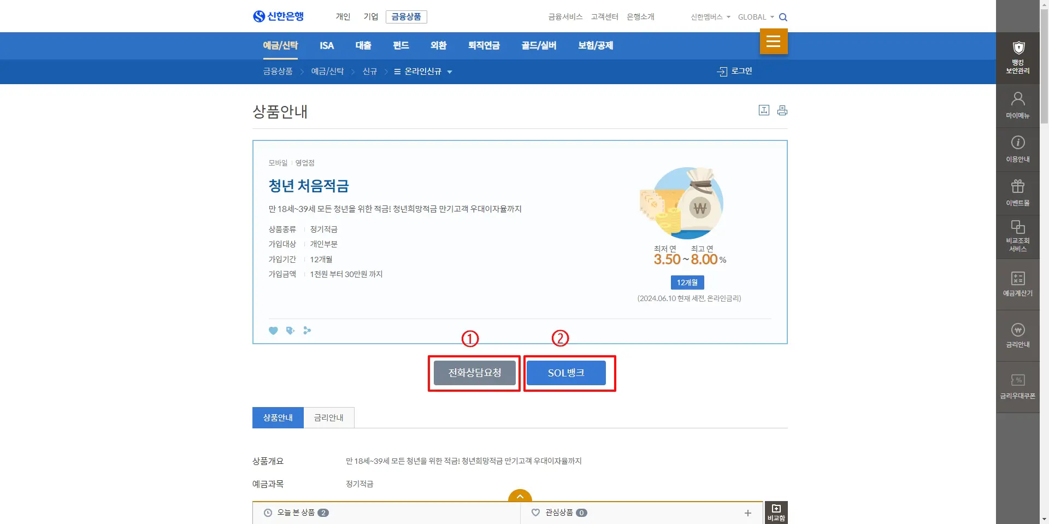Click the plus icon in 관심상품 bar

click(748, 513)
